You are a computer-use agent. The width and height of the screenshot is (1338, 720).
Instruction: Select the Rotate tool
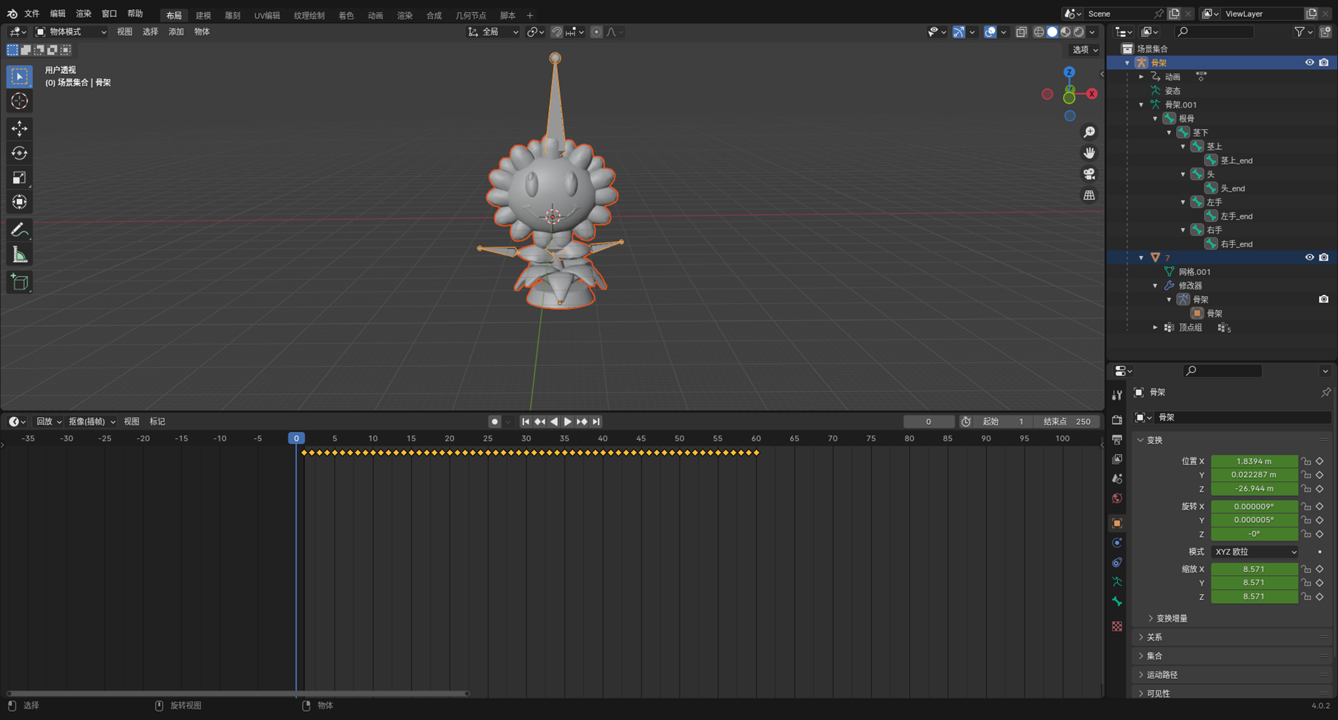click(19, 153)
